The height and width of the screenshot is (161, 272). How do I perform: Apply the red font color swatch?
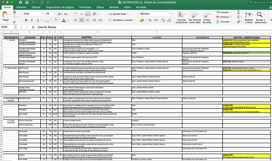64,20
